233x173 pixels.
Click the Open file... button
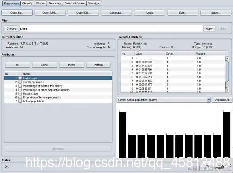[x=17, y=13]
